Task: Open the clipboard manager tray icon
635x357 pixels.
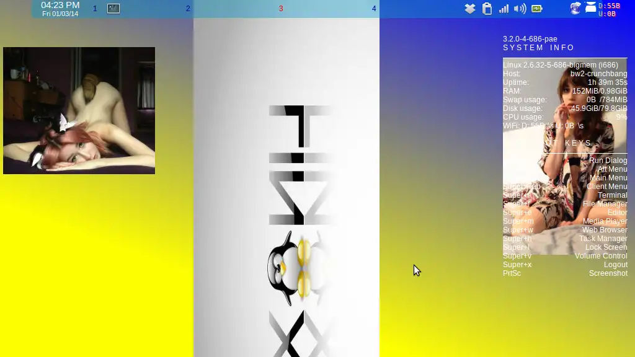Action: 487,9
